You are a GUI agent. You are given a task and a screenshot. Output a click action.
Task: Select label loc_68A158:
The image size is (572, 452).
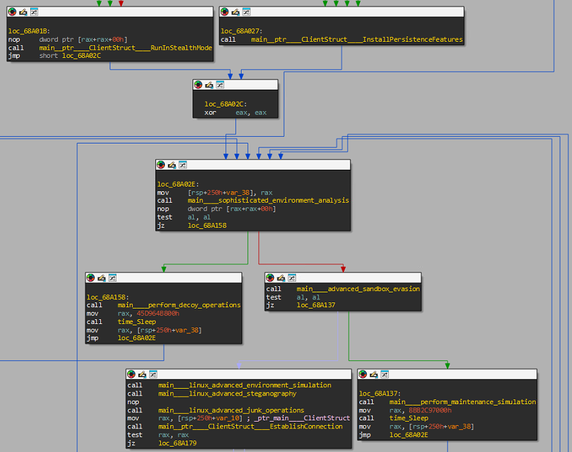tap(108, 297)
